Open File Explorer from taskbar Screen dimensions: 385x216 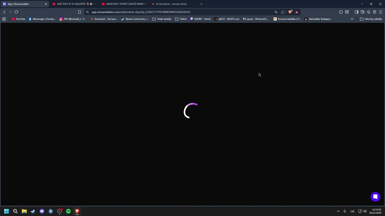point(24,211)
